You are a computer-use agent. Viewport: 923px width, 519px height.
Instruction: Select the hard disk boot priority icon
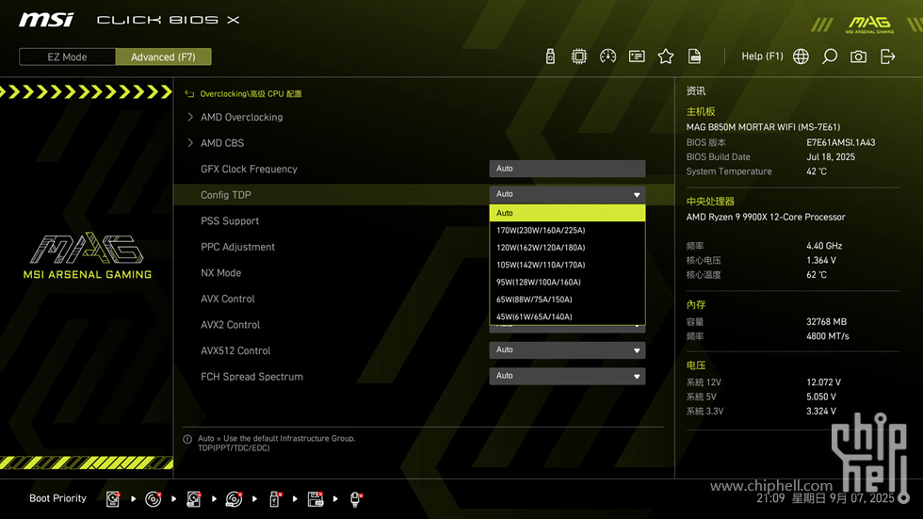pyautogui.click(x=112, y=499)
